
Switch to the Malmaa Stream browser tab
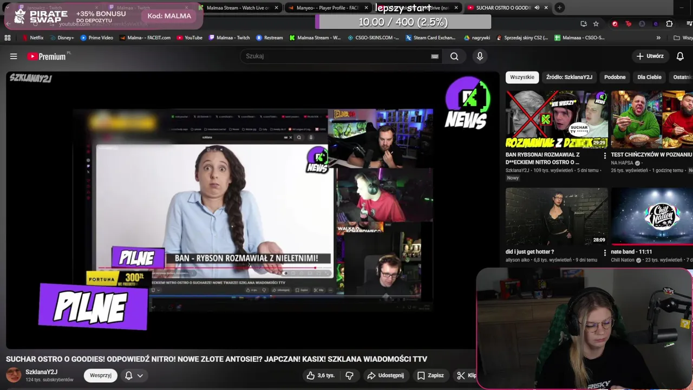click(238, 8)
